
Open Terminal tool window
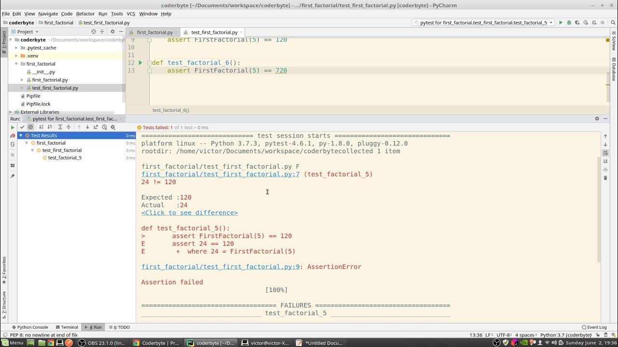click(x=67, y=327)
